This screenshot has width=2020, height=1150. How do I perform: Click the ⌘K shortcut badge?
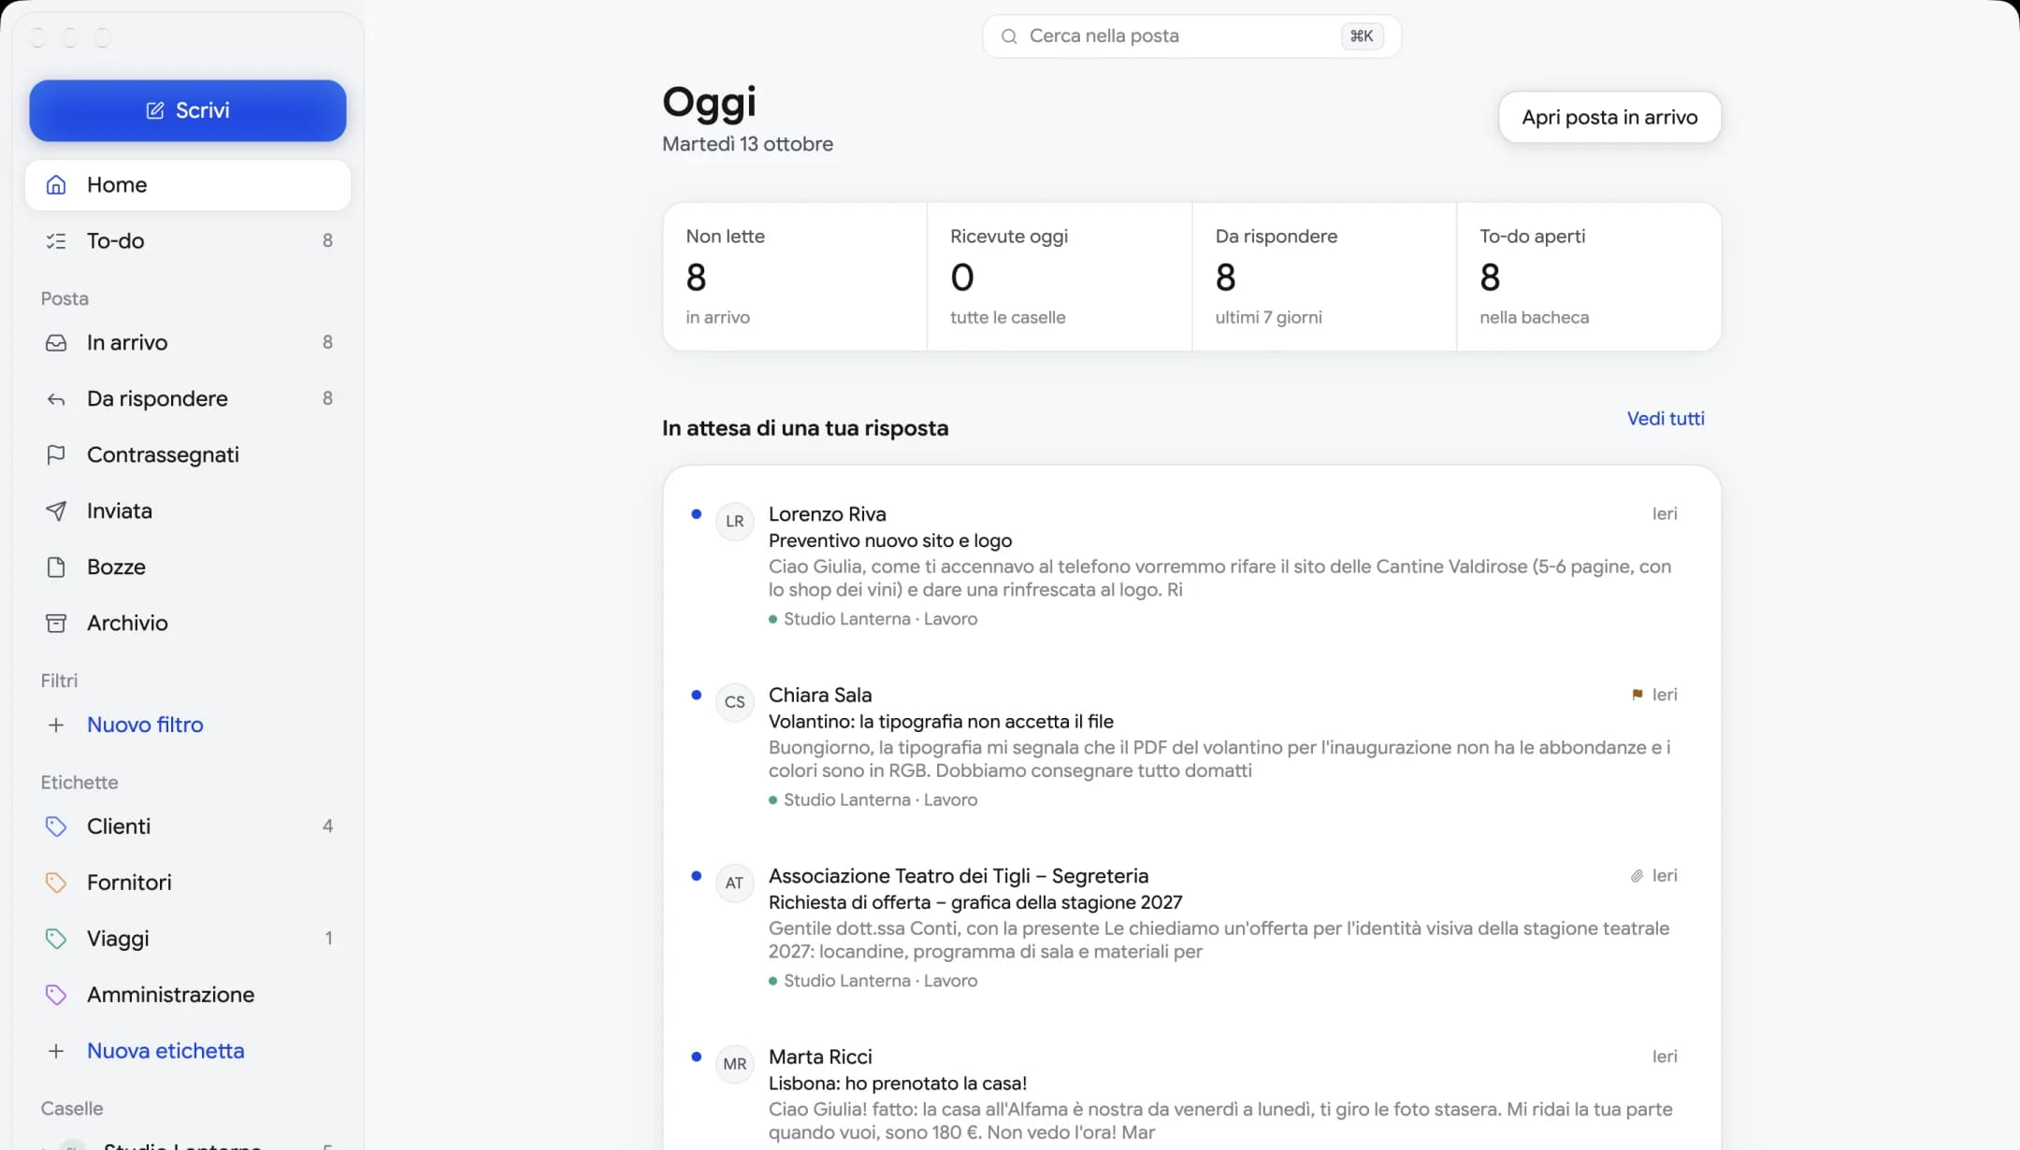pyautogui.click(x=1362, y=36)
